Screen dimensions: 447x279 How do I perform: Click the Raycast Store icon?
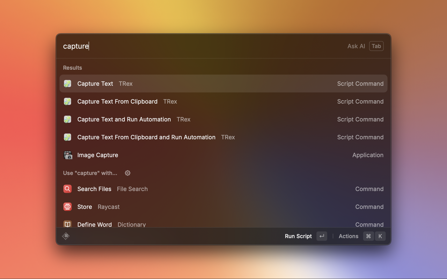coord(67,206)
